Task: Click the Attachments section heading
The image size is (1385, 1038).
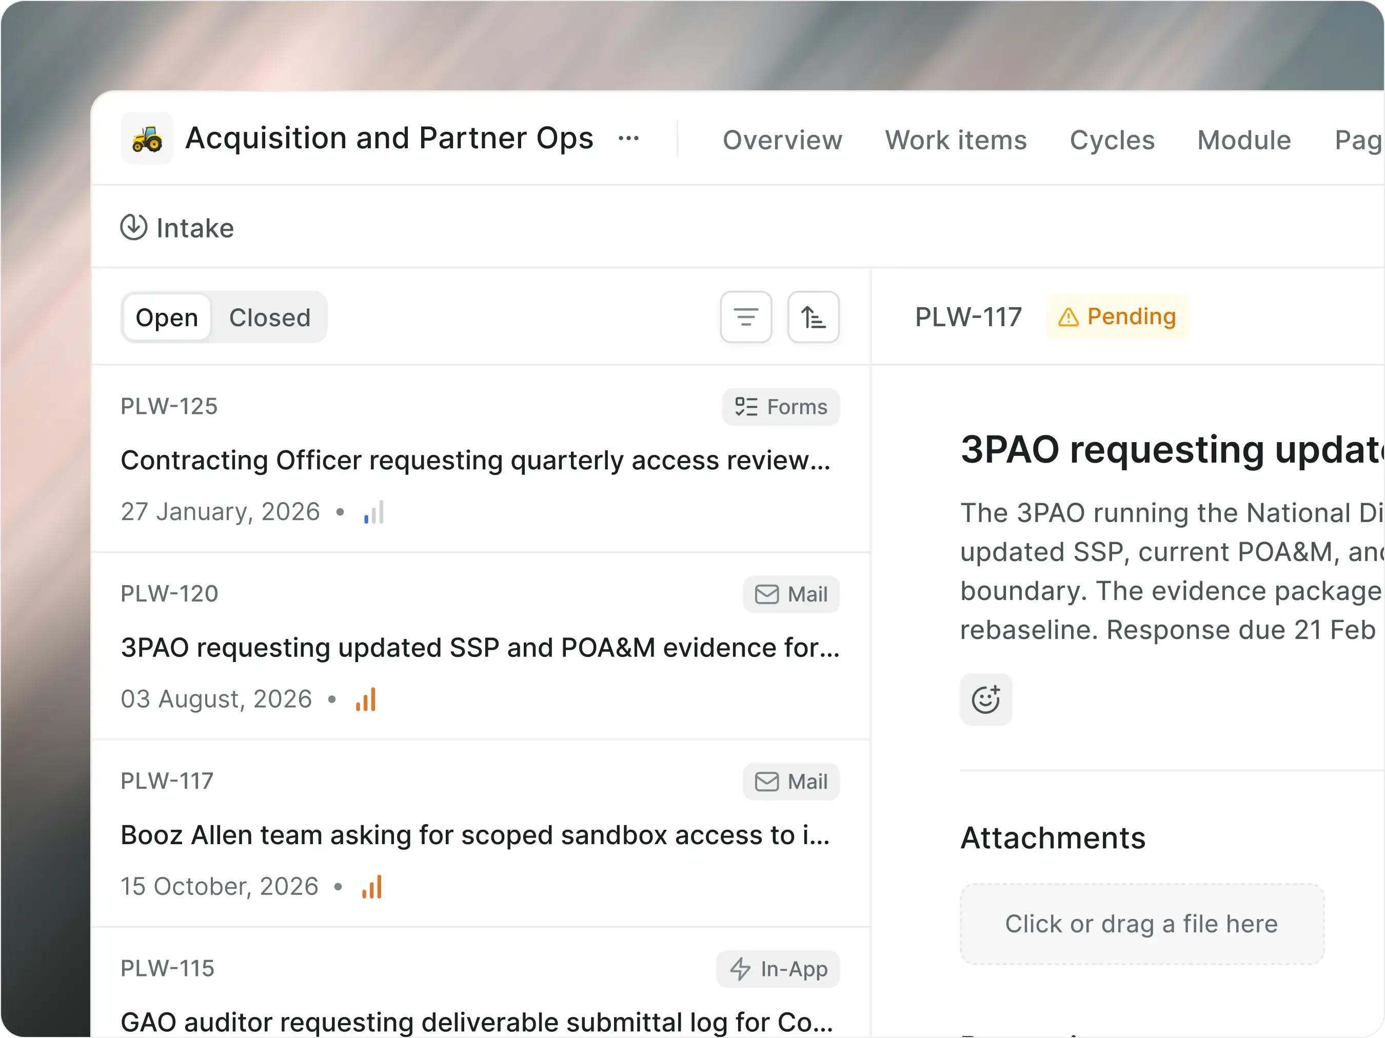Action: 1053,837
